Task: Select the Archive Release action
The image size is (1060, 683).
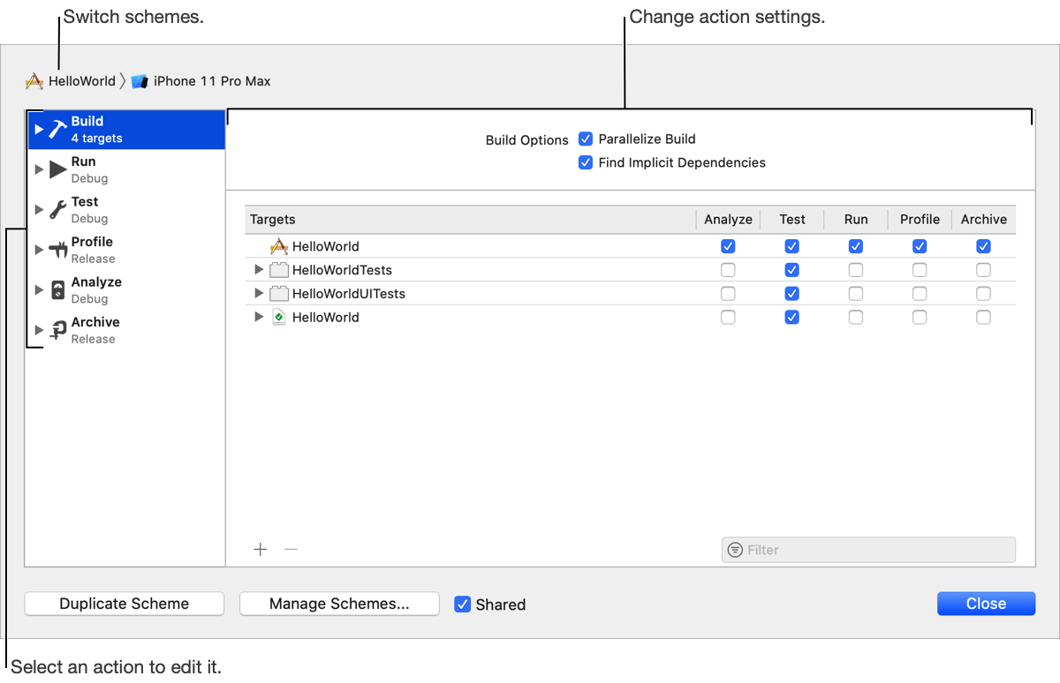Action: [95, 330]
